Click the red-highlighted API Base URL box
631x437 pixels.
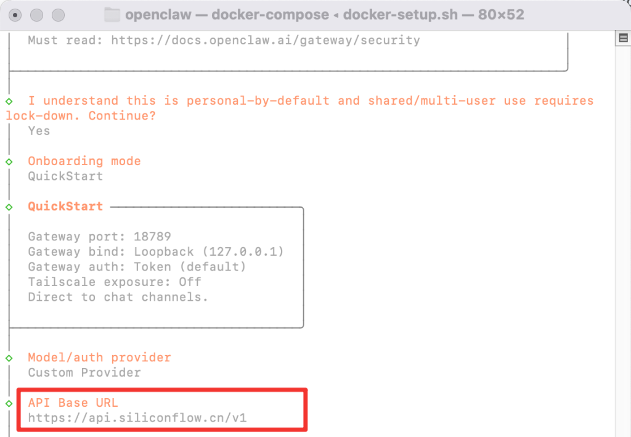[161, 410]
